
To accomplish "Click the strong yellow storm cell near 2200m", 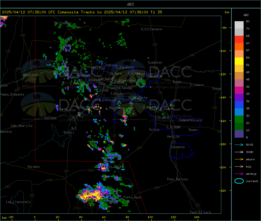I will point(91,195).
